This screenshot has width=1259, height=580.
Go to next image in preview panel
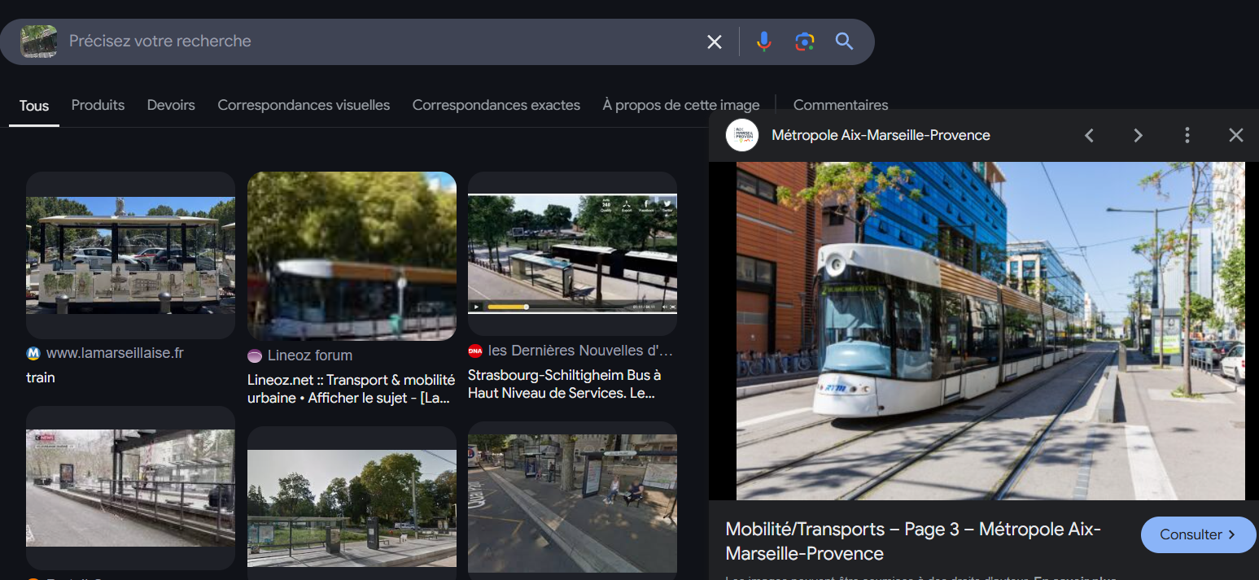1138,135
